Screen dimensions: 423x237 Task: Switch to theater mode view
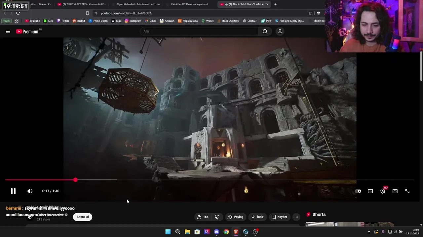tap(395, 191)
